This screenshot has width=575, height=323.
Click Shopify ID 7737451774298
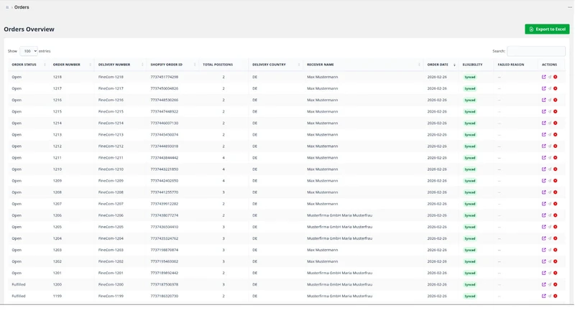point(165,77)
